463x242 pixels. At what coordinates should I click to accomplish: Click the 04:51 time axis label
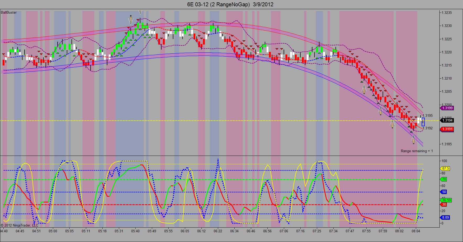coord(36,231)
